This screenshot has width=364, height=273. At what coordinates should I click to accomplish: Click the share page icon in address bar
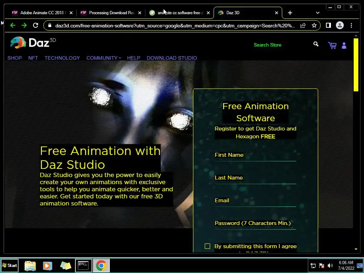point(303,25)
